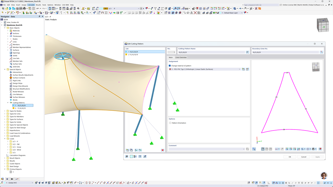Viewport: 333px width, 187px height.
Task: Select the magnifier zoom icon in dialog footer
Action: 127,156
